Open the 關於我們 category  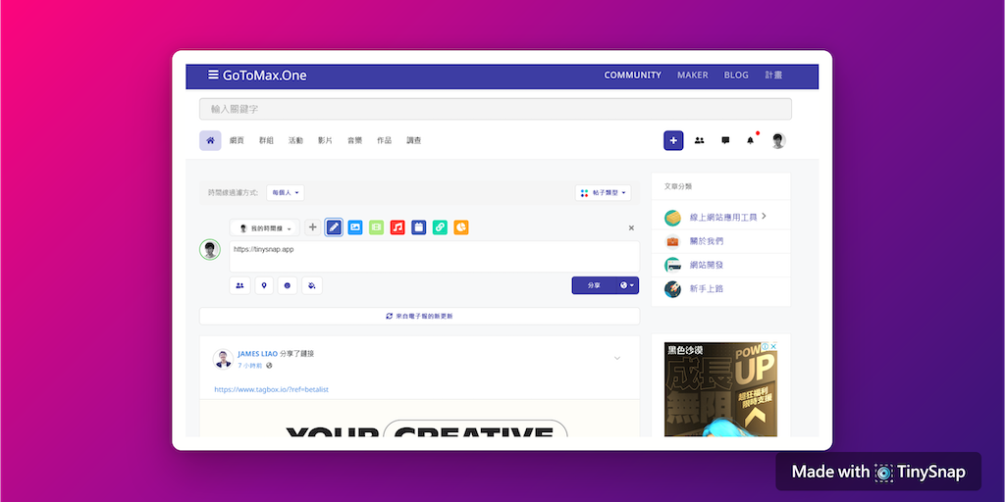[x=707, y=241]
